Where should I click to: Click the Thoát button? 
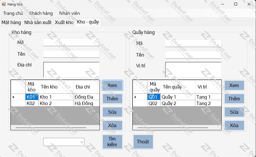(x=143, y=142)
